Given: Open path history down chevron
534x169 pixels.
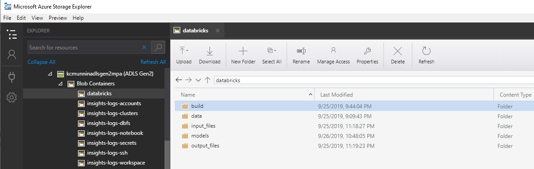Looking at the screenshot, I should coord(198,80).
